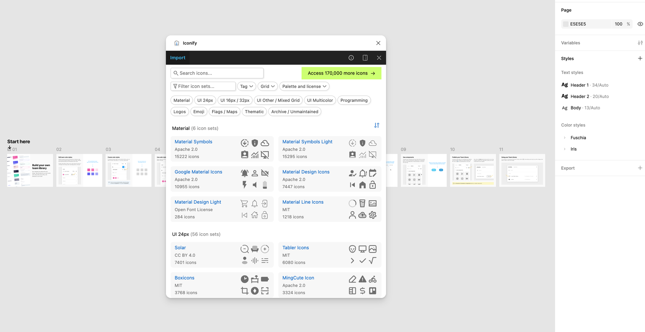The image size is (645, 332).
Task: Click warning triangle icon in MingCute Icon
Action: pyautogui.click(x=362, y=279)
